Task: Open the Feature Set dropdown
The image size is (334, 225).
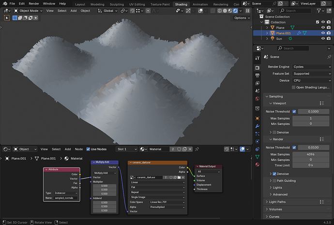Action: pyautogui.click(x=312, y=74)
